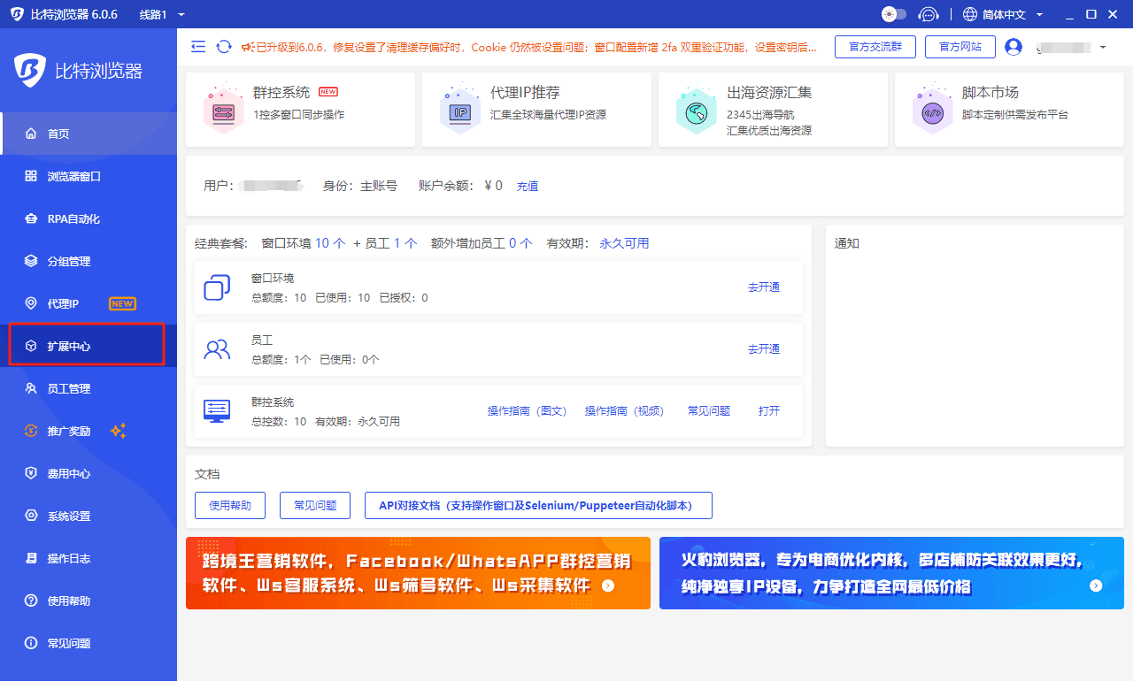Click the 费用中心 yen shield icon
Image resolution: width=1133 pixels, height=681 pixels.
[31, 473]
